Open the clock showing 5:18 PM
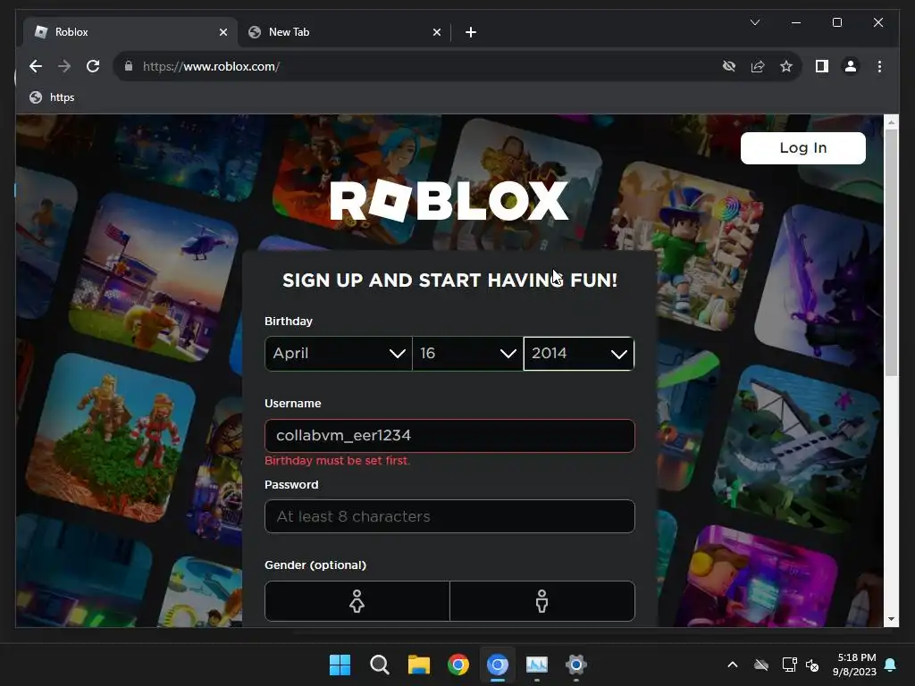915x686 pixels. tap(855, 665)
